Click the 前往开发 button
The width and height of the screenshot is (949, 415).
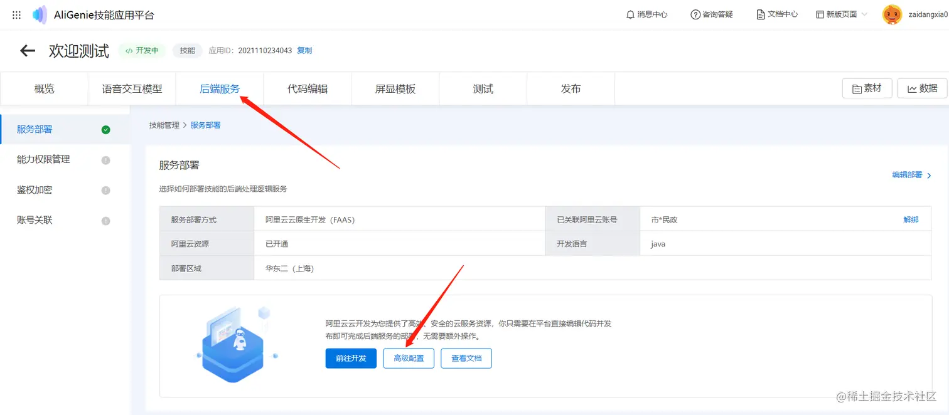[x=351, y=359]
